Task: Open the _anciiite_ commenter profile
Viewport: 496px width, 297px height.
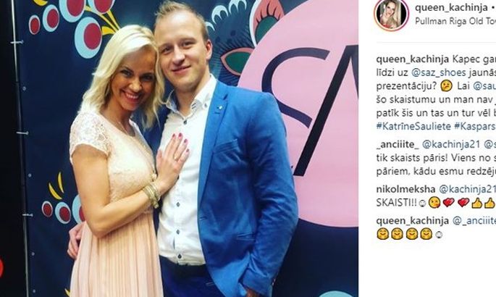Action: (398, 145)
